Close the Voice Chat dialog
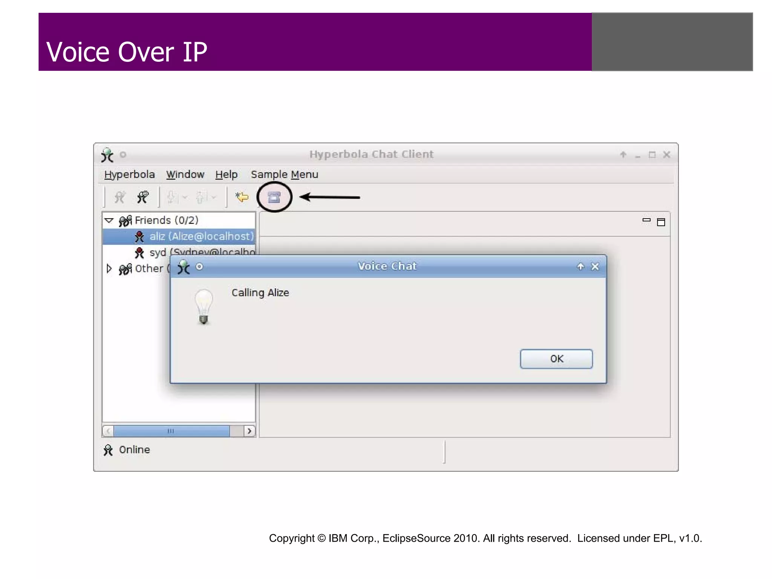 (595, 267)
